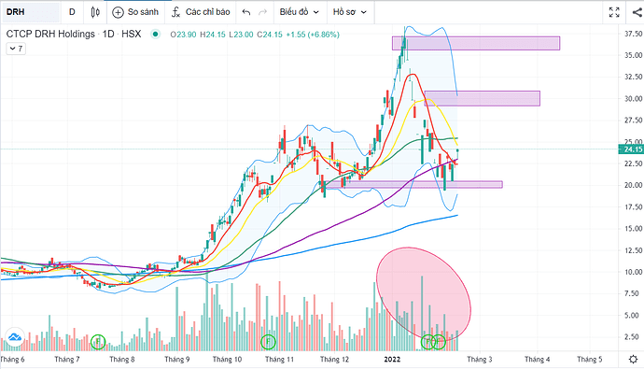
Task: Open Các chỉ báo indicators menu
Action: coord(201,12)
